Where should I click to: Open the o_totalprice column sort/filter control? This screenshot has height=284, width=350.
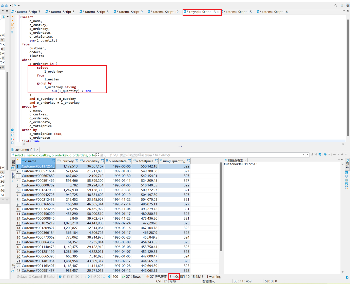coord(156,161)
